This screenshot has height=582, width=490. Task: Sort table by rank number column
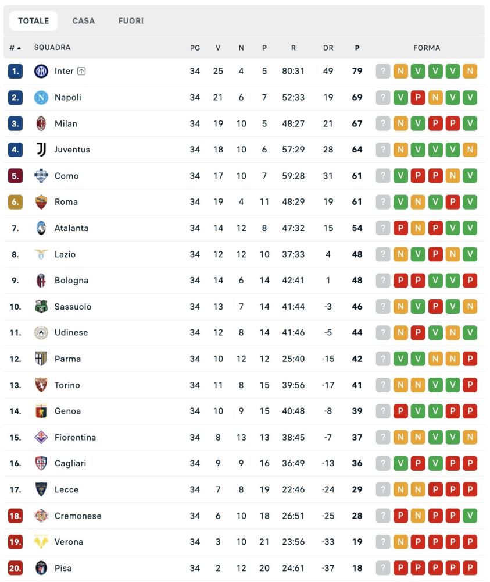point(15,48)
